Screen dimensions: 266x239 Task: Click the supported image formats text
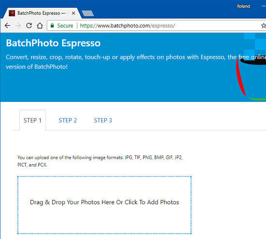[100, 161]
